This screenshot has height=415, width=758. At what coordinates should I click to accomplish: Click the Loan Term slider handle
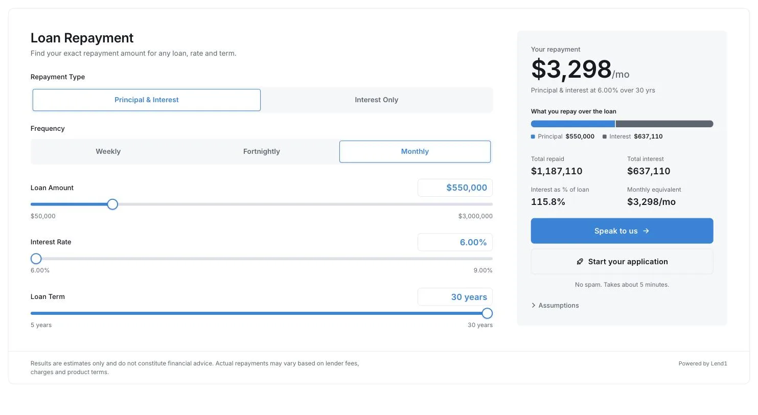487,313
